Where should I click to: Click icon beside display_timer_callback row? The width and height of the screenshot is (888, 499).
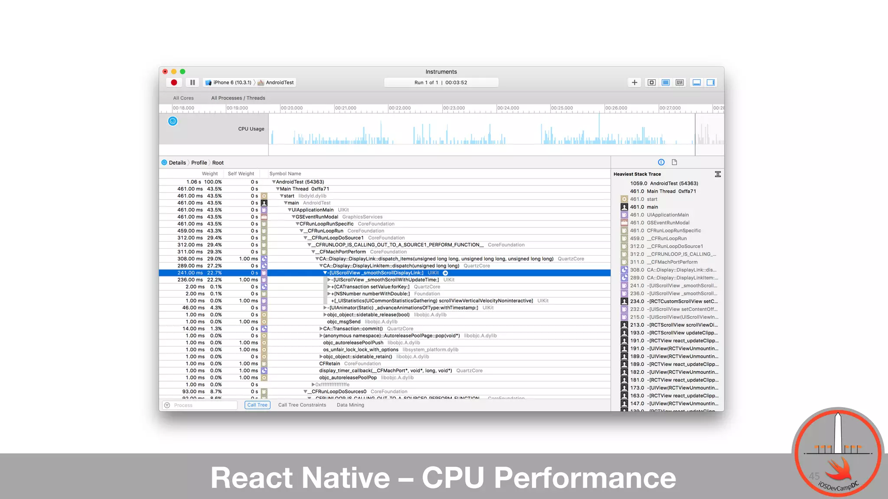[264, 371]
